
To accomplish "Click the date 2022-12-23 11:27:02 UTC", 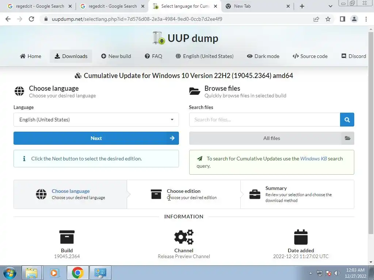I will pos(301,256).
